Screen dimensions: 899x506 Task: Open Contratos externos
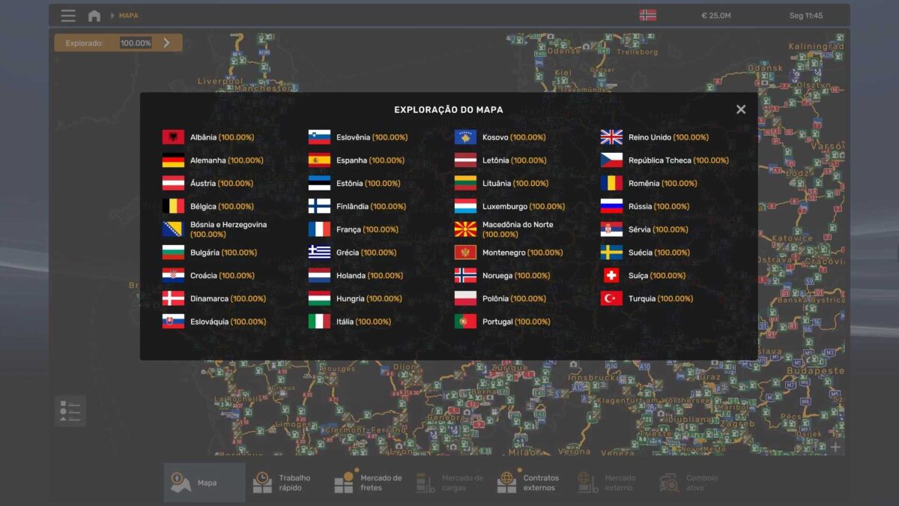point(530,483)
